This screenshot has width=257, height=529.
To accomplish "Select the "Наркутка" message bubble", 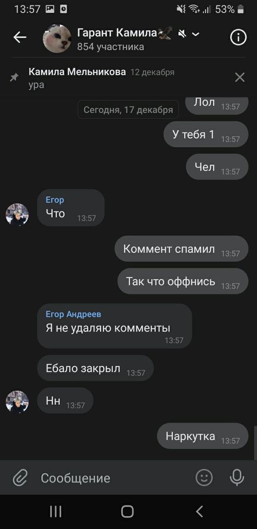I will coord(203,436).
